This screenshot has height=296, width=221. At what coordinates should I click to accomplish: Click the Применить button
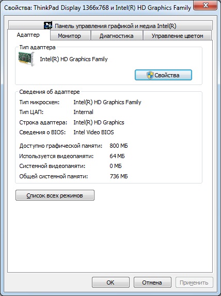coord(194,283)
